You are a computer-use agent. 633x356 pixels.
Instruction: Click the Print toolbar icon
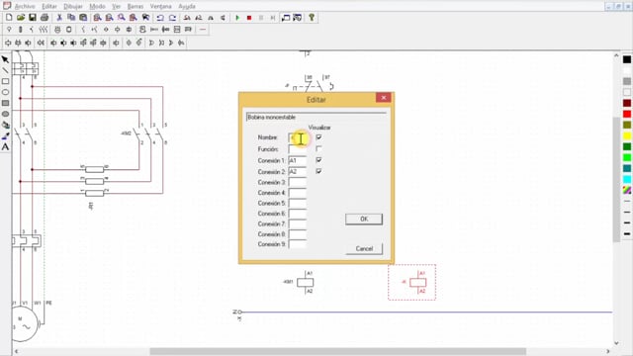[45, 18]
